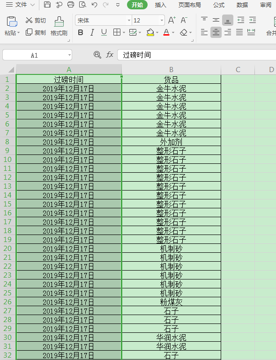This screenshot has width=276, height=360.
Task: Select cell B8 containing 外加剂
Action: 171,142
